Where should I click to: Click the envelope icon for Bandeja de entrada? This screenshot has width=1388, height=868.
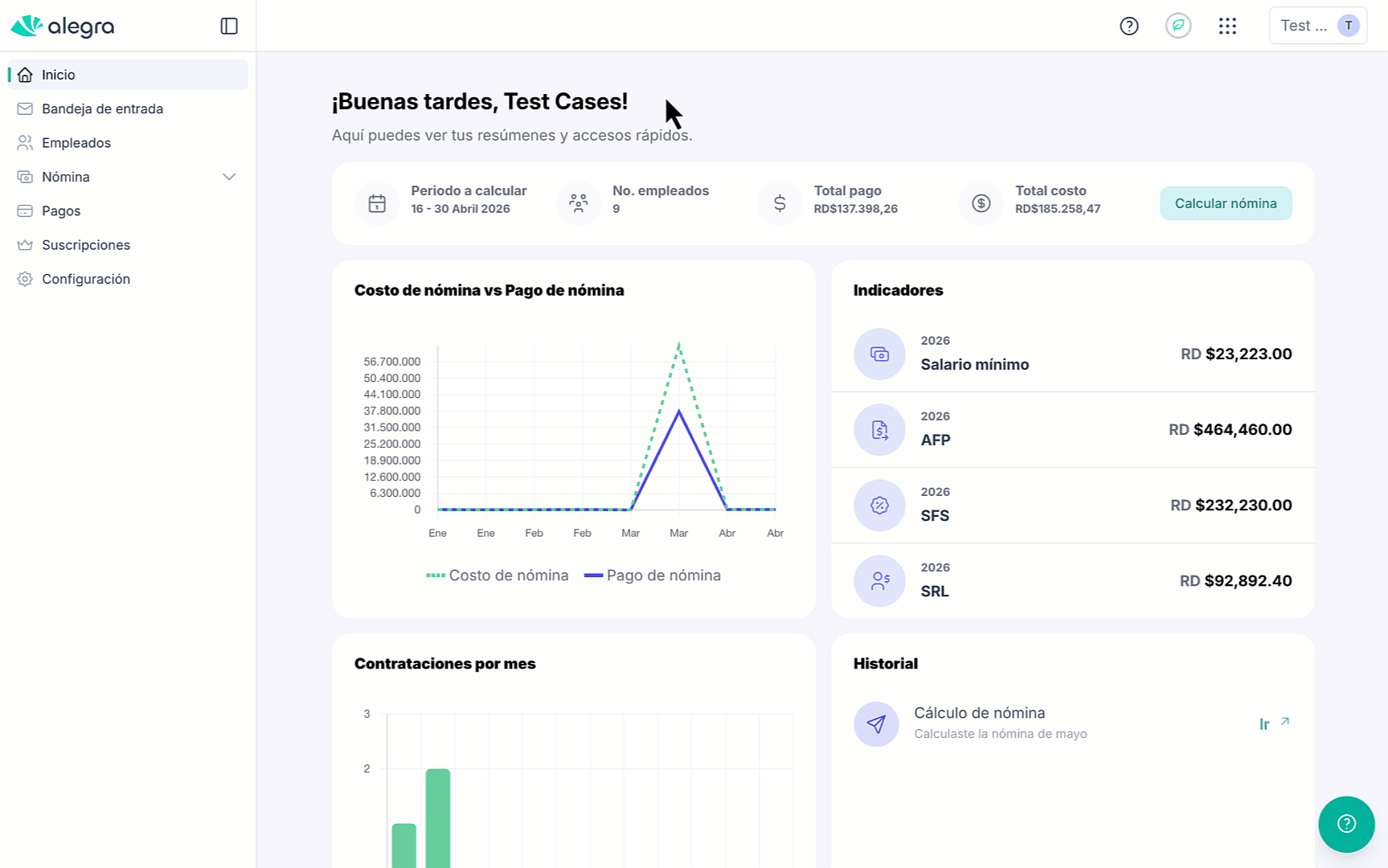[x=25, y=108]
